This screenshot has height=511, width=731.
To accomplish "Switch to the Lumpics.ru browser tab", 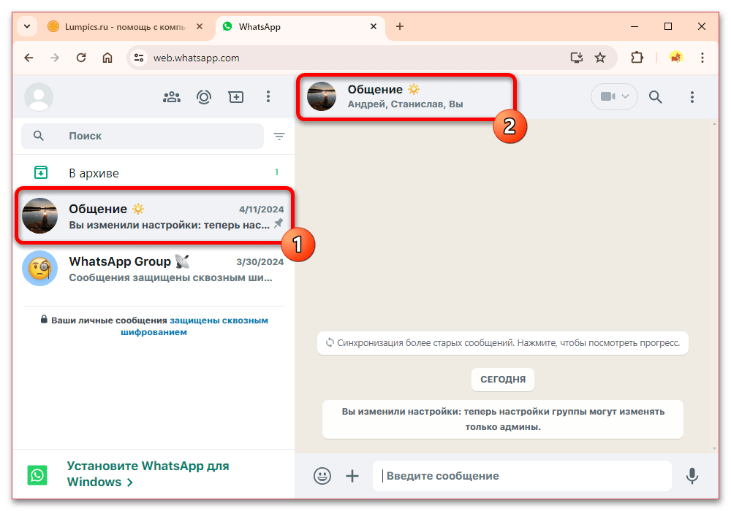I will [x=126, y=27].
